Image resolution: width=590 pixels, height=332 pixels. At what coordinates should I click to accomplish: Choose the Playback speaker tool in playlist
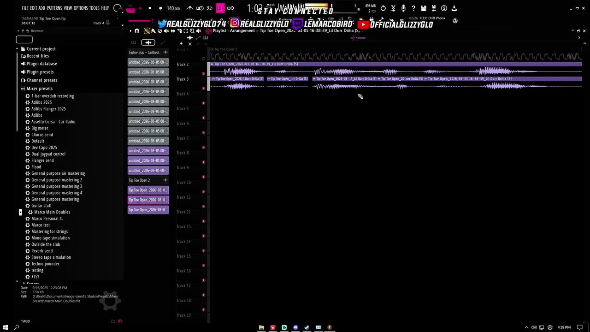point(199,31)
